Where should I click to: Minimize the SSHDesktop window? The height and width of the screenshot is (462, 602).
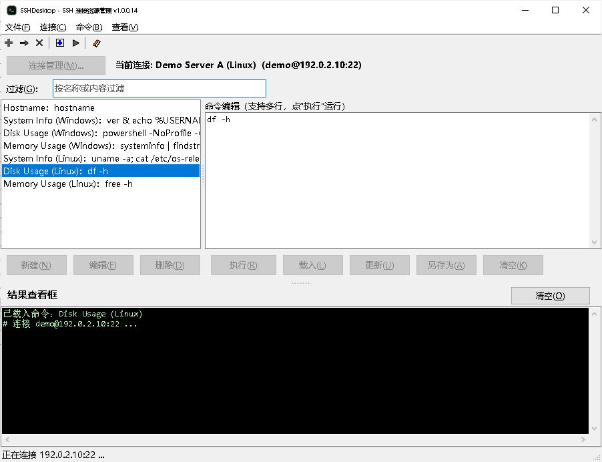[525, 11]
